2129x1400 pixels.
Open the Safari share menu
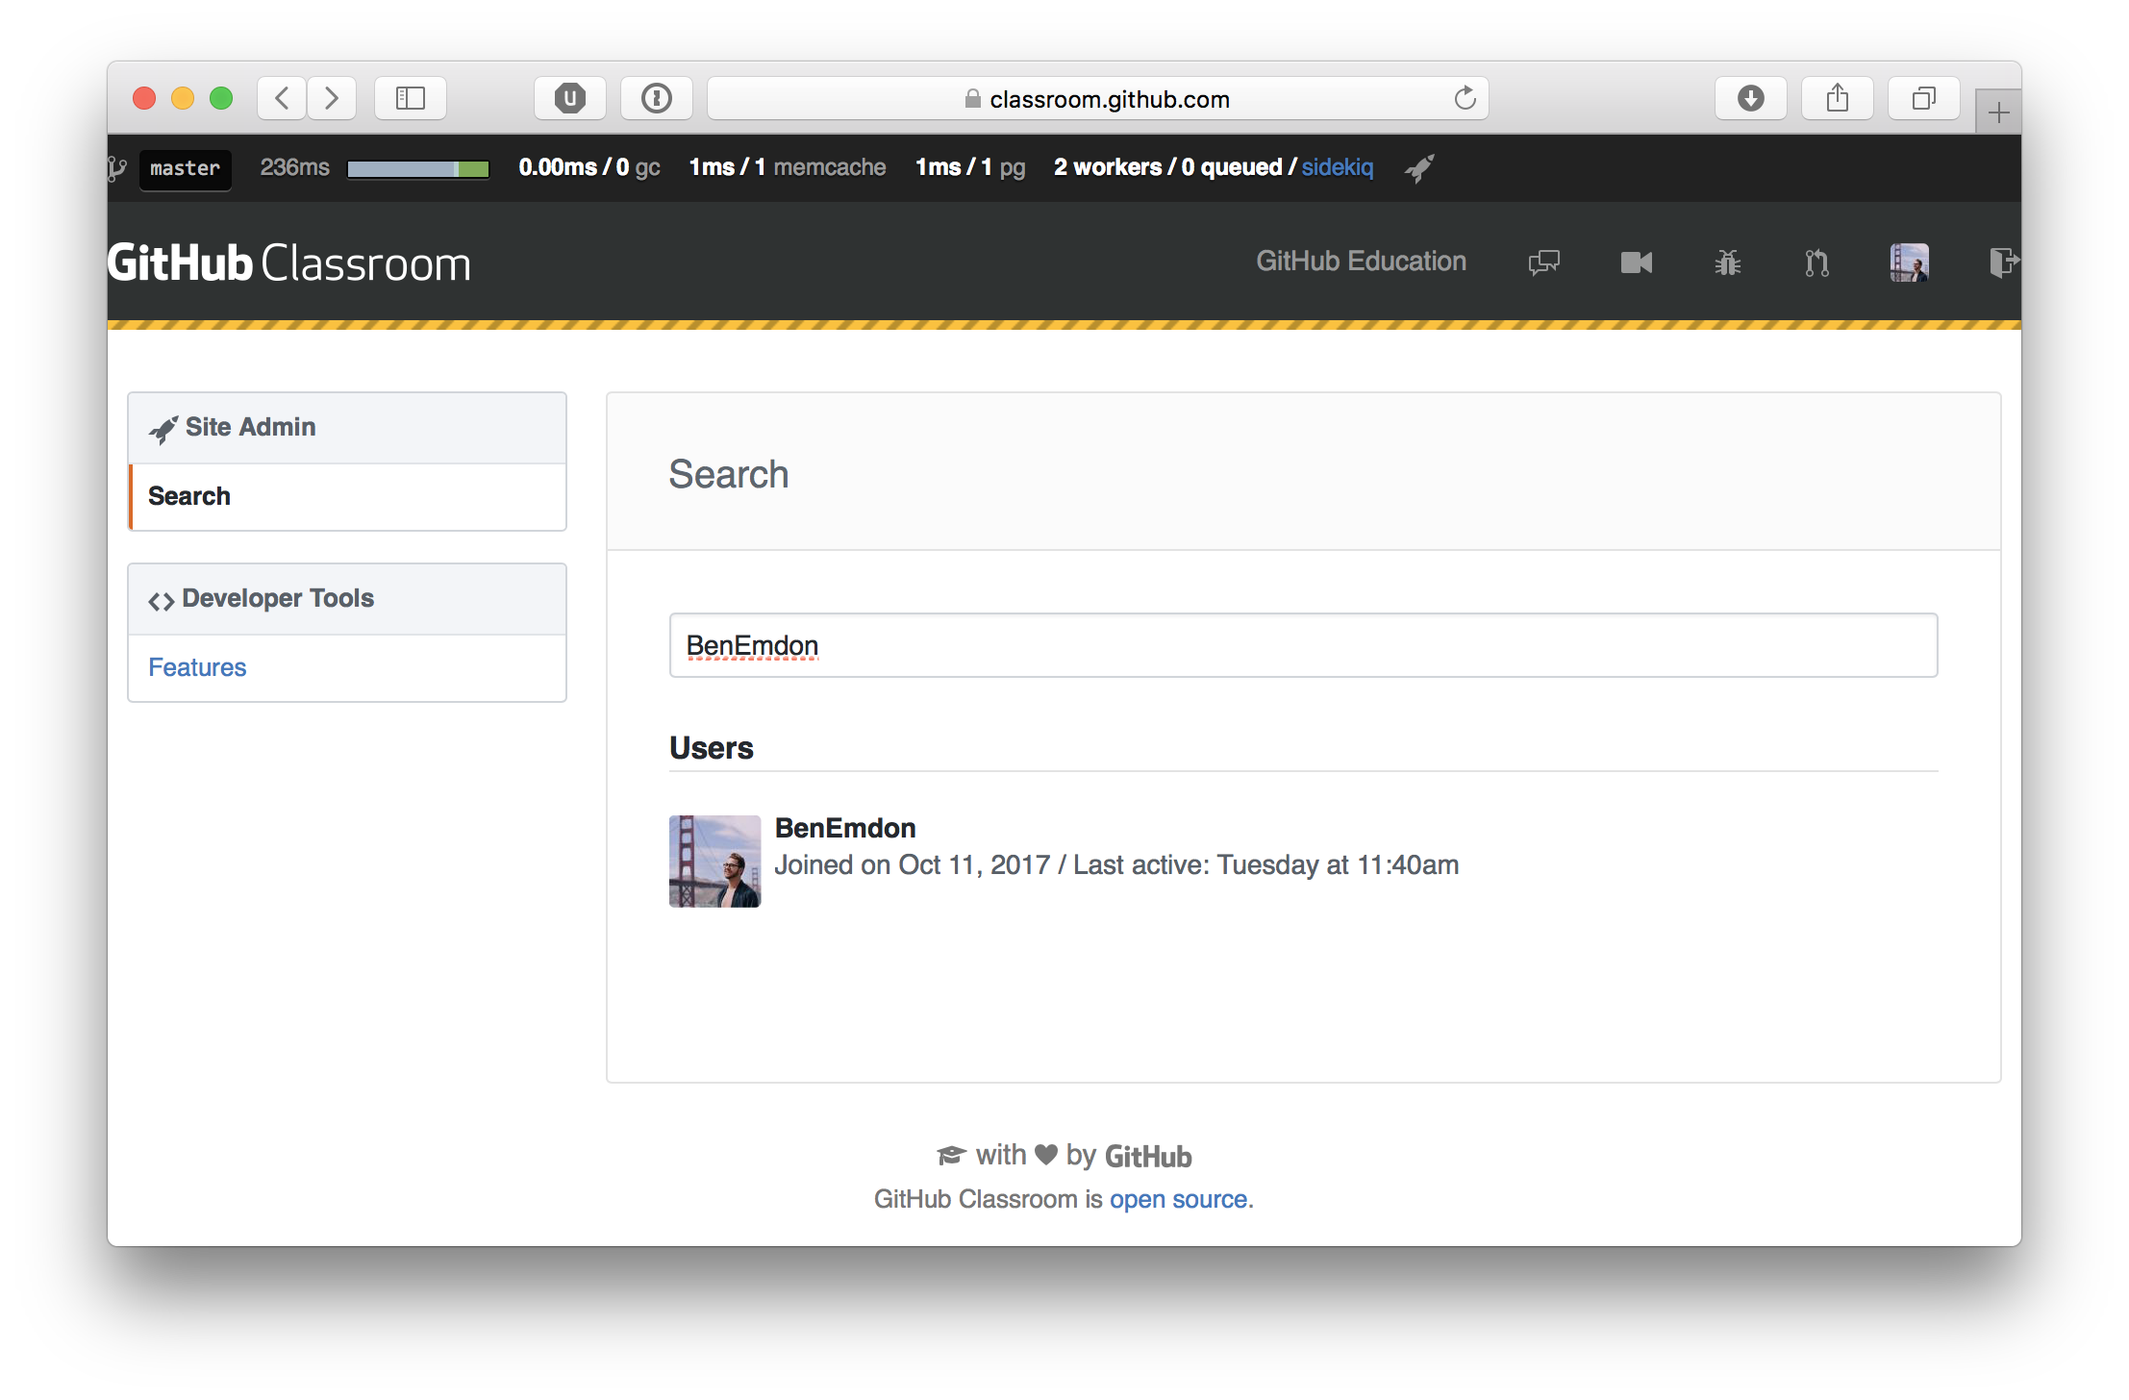(x=1838, y=98)
